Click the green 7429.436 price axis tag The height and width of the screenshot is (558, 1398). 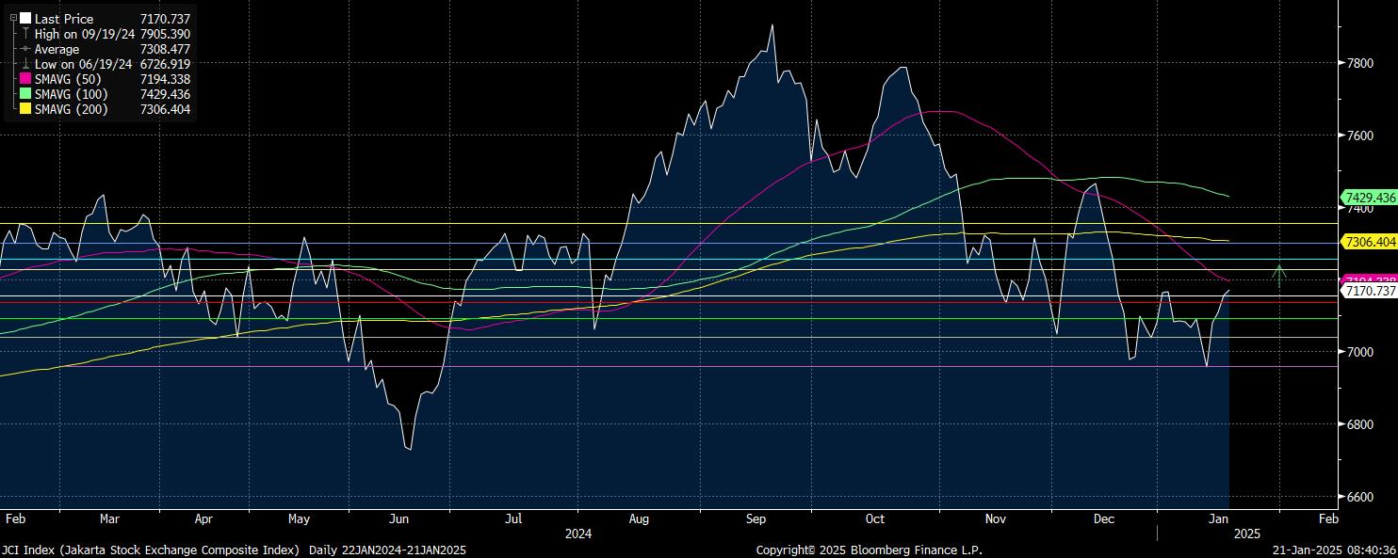(1369, 198)
